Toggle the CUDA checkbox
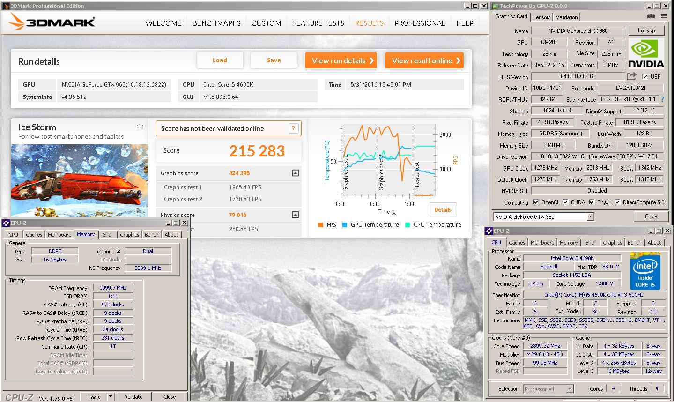Screen dimensions: 674x402 tap(565, 202)
